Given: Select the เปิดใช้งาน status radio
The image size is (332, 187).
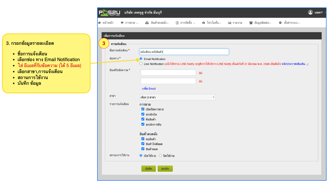Looking at the screenshot, I should (x=141, y=156).
